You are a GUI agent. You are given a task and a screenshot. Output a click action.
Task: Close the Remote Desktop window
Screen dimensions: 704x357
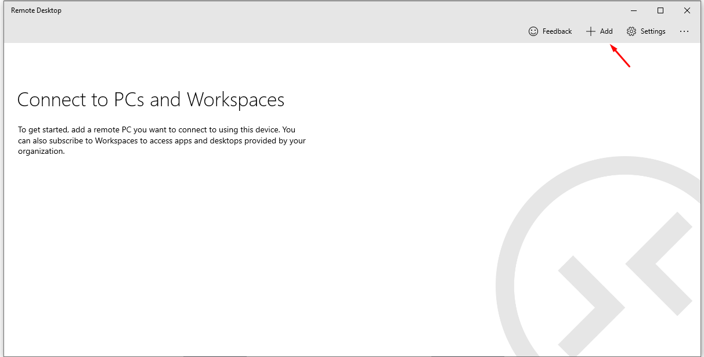(687, 10)
